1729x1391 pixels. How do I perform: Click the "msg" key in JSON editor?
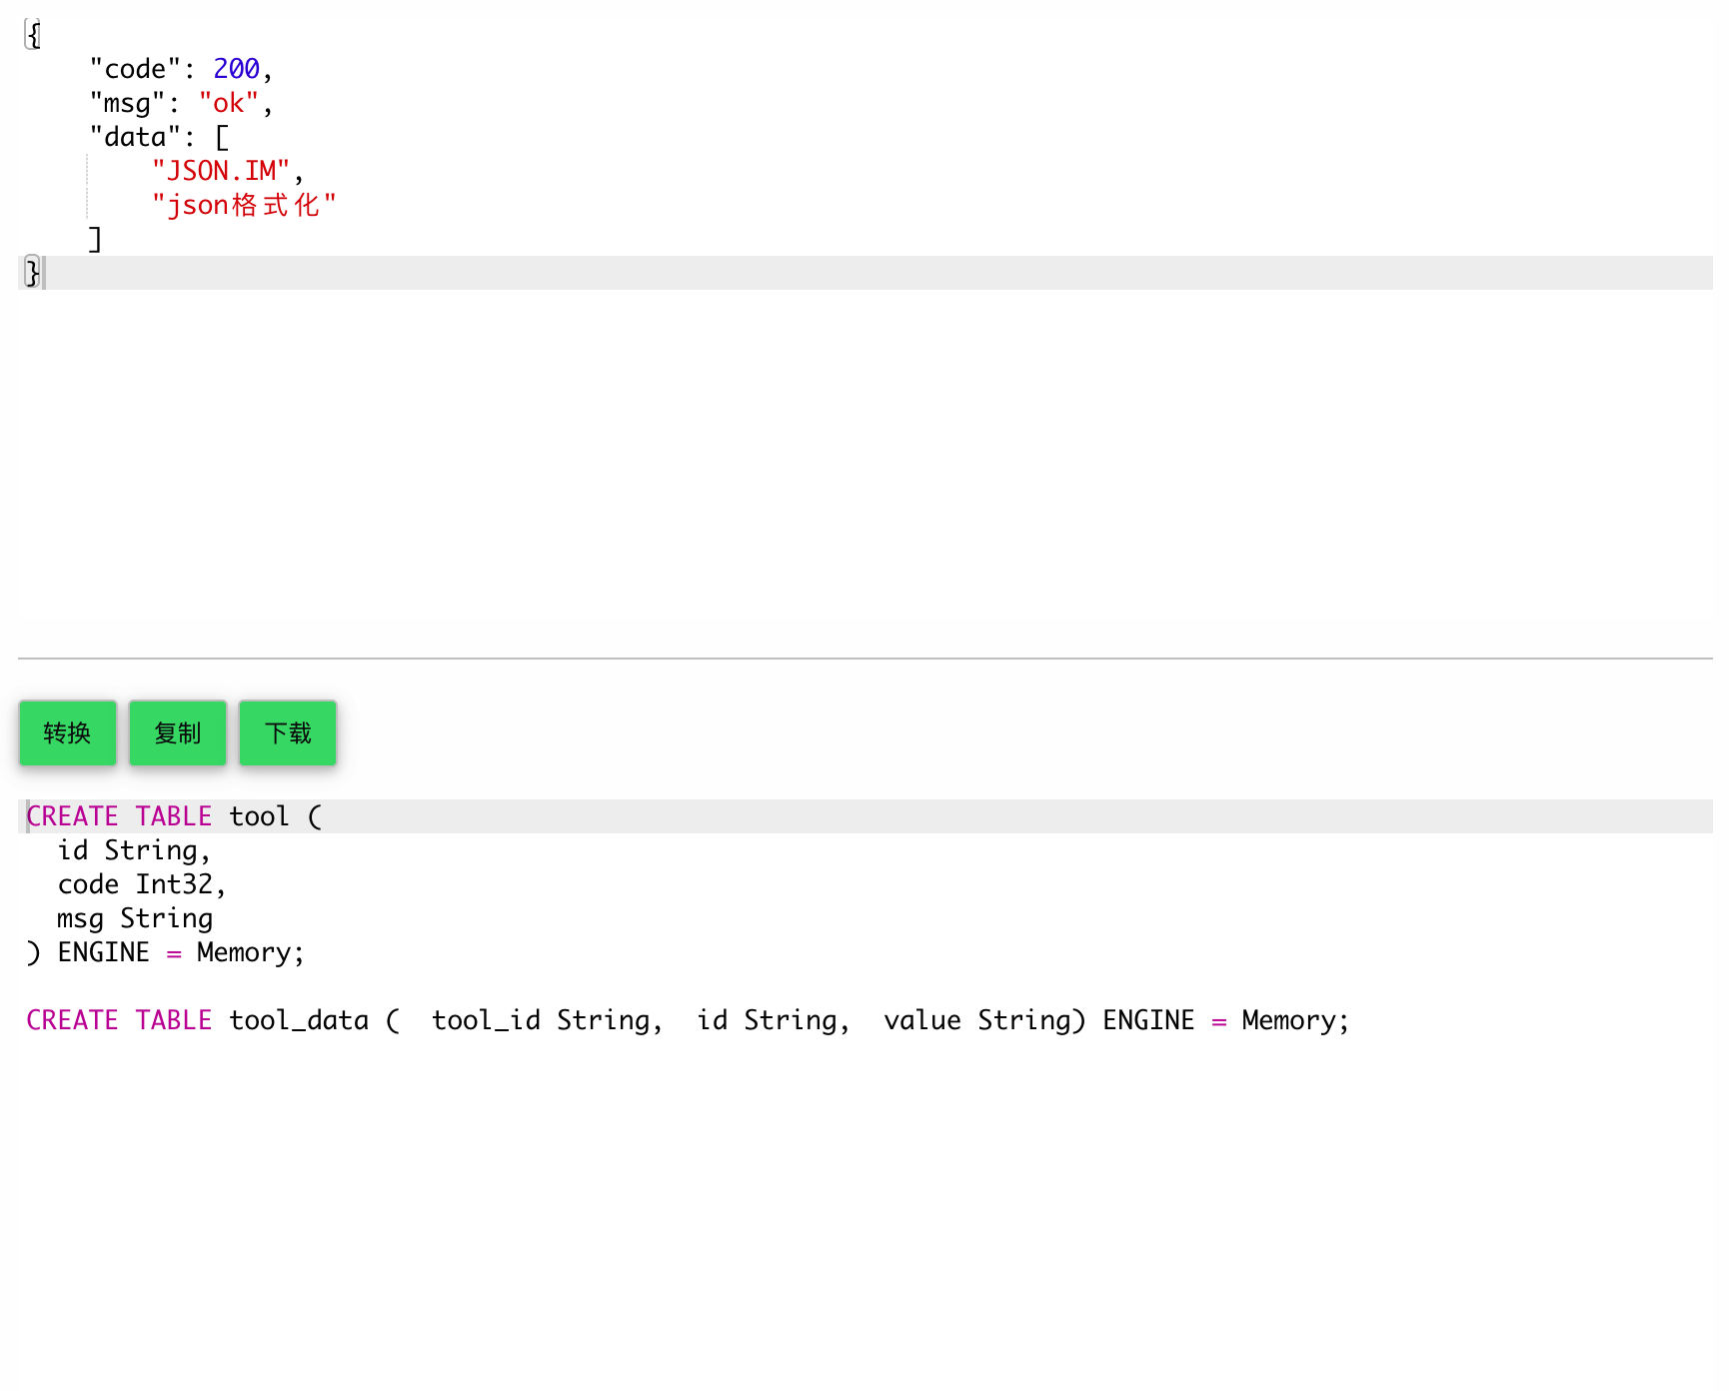(x=127, y=103)
